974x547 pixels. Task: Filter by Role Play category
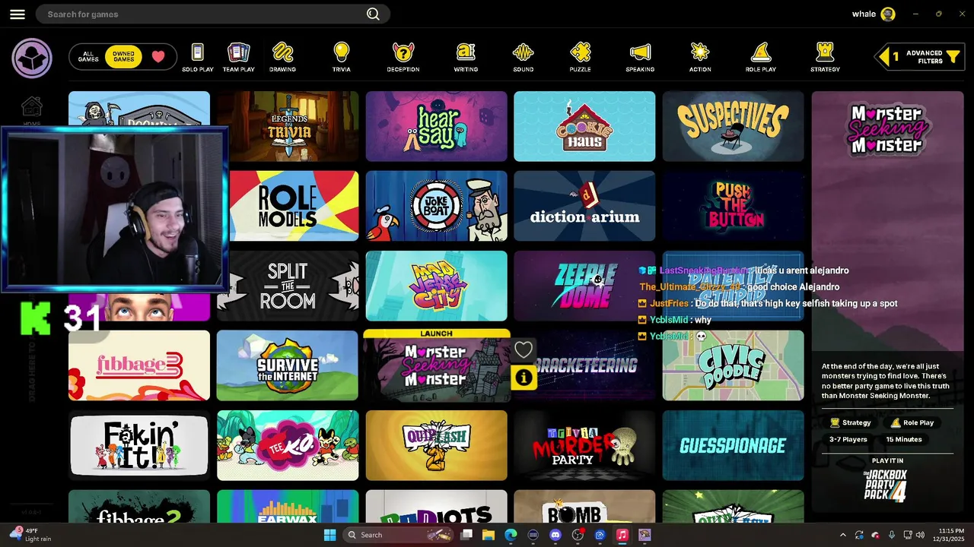761,58
